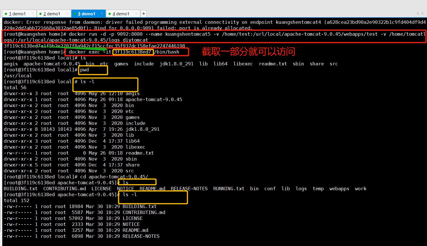Click 'src' in the long listing row

pos(130,171)
